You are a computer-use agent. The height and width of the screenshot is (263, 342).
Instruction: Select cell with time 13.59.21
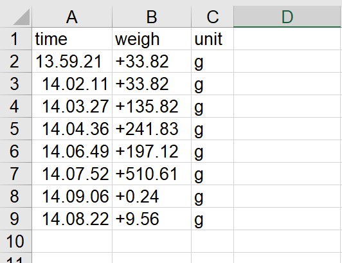pyautogui.click(x=72, y=61)
